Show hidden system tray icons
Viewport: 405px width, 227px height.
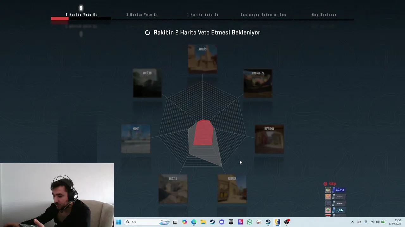coord(352,222)
